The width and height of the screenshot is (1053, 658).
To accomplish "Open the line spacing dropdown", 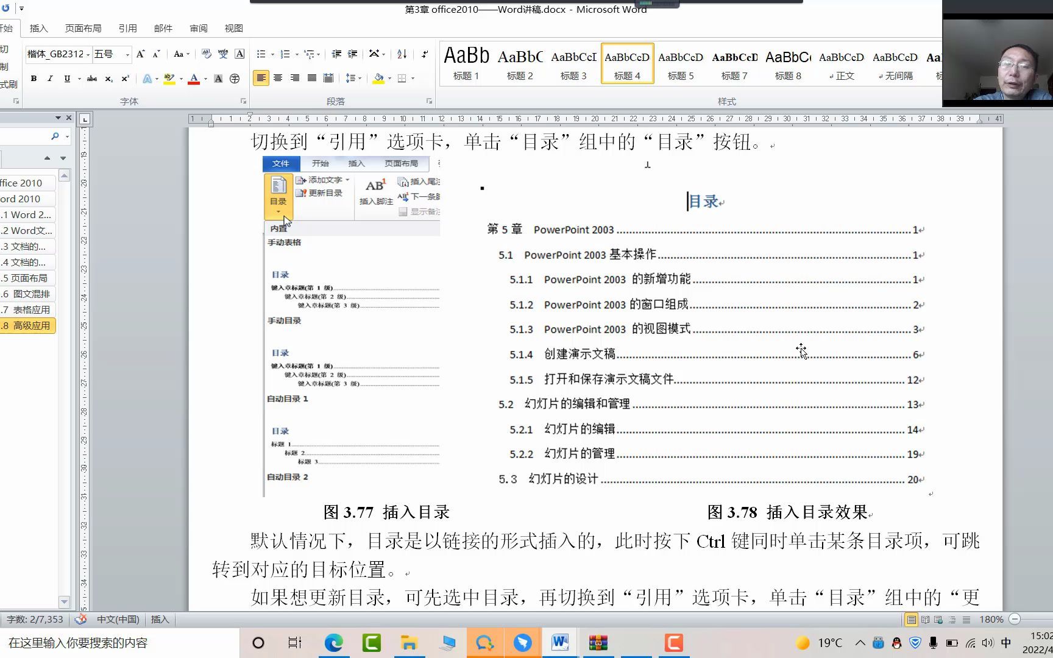I will pyautogui.click(x=360, y=79).
